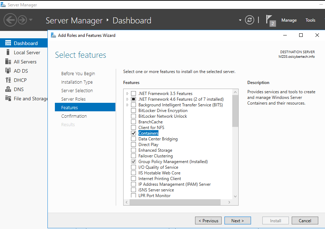Click the horizontal scroll left arrow

[127, 202]
